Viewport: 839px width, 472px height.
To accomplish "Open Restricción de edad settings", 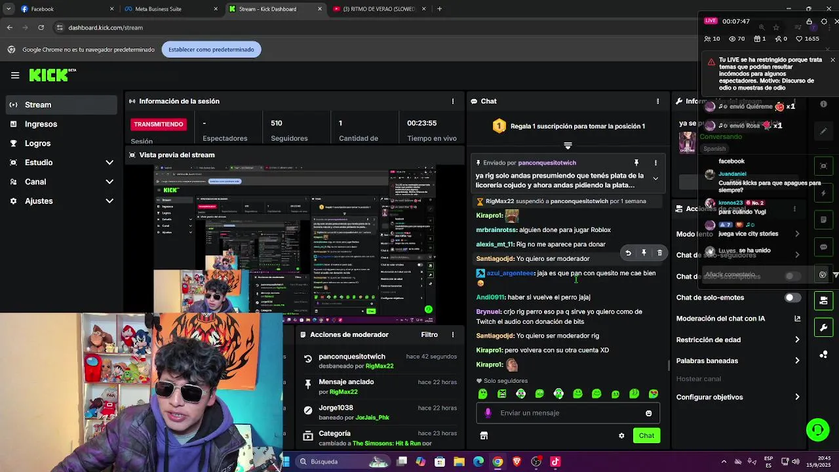I will [738, 340].
